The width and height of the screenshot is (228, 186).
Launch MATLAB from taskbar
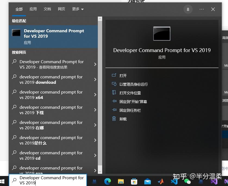point(161,181)
